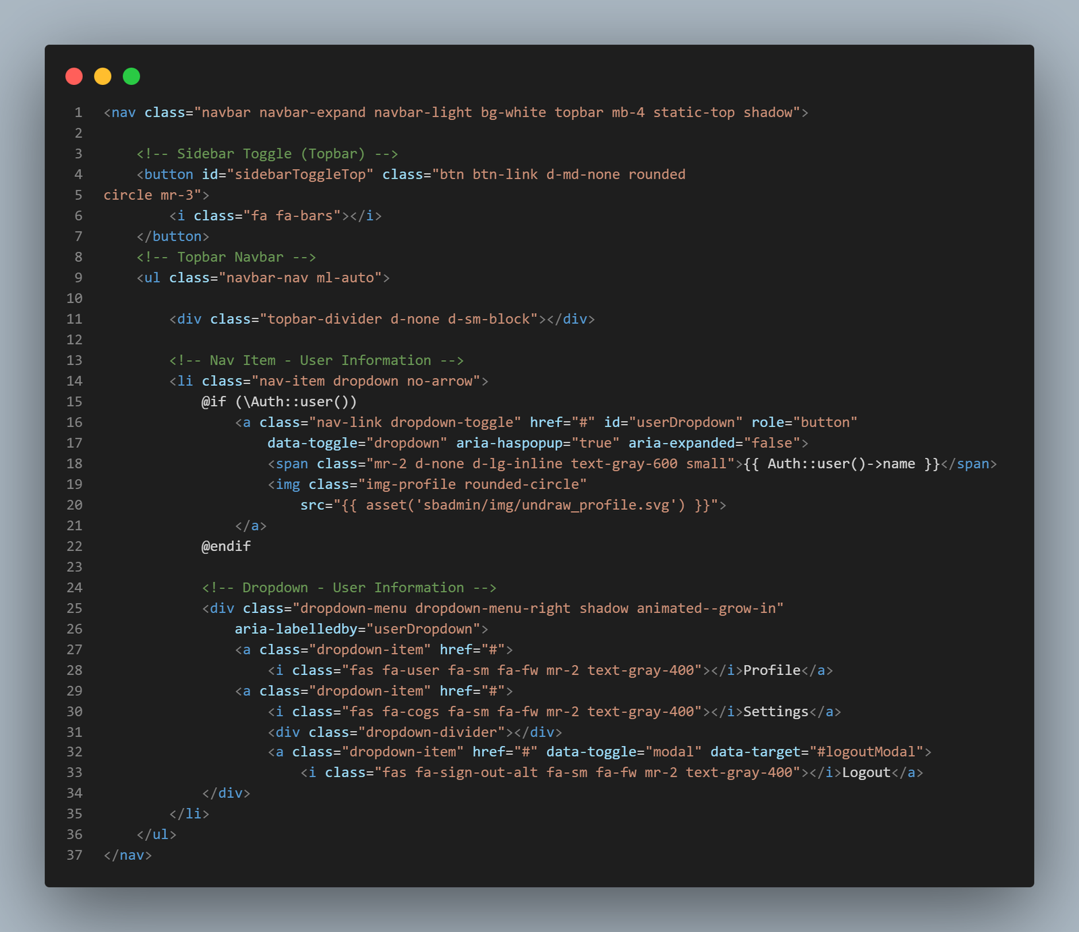Click the closing </ul> tag
The width and height of the screenshot is (1079, 932).
156,835
